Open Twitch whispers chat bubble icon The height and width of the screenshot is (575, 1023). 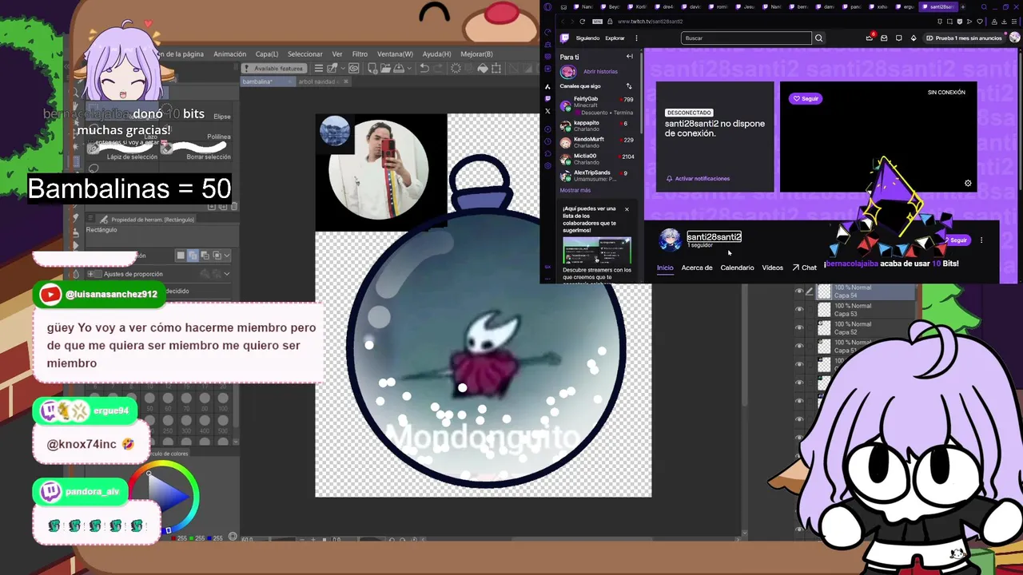(x=899, y=38)
